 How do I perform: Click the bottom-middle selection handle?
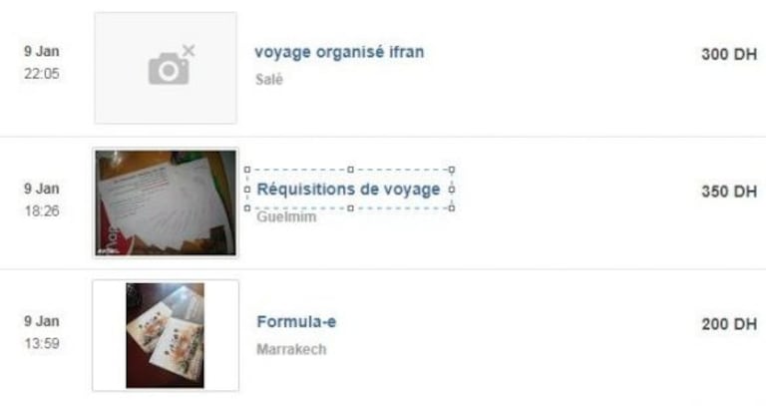coord(350,208)
